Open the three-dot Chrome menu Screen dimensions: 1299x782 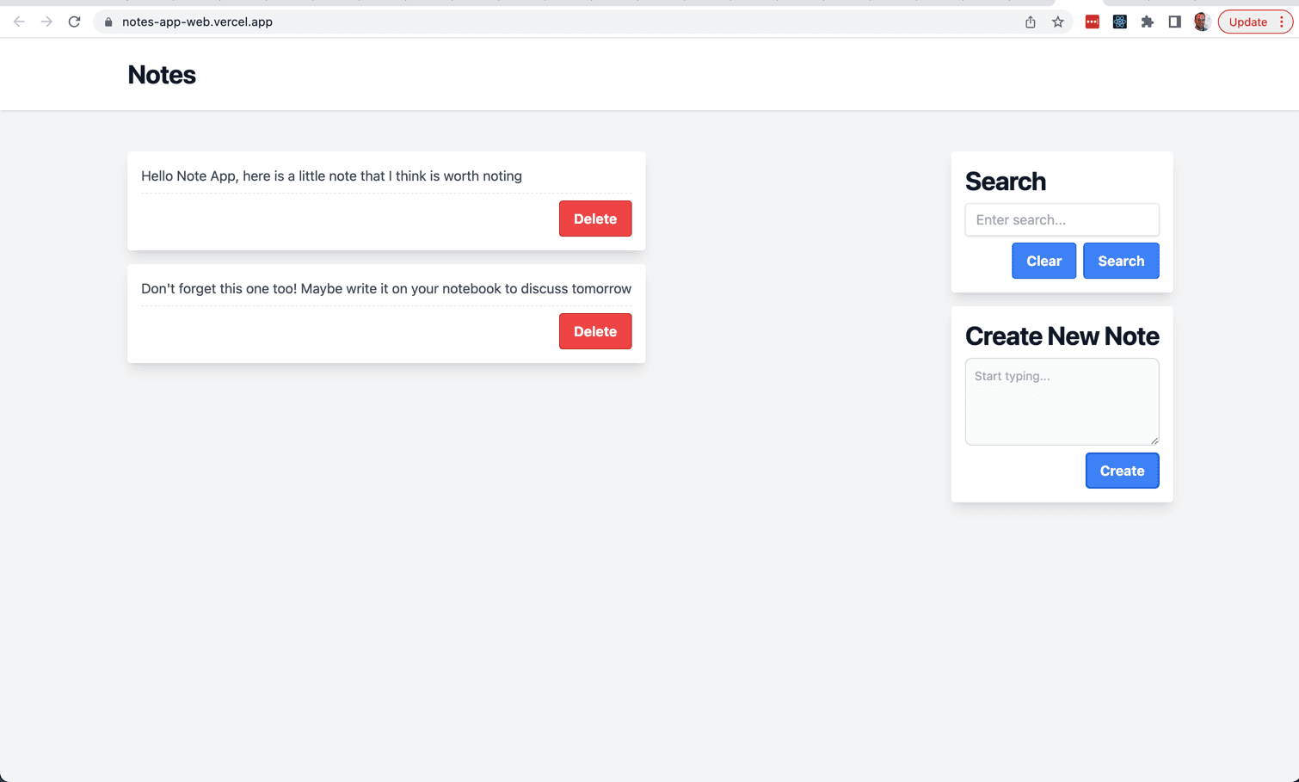pyautogui.click(x=1281, y=22)
